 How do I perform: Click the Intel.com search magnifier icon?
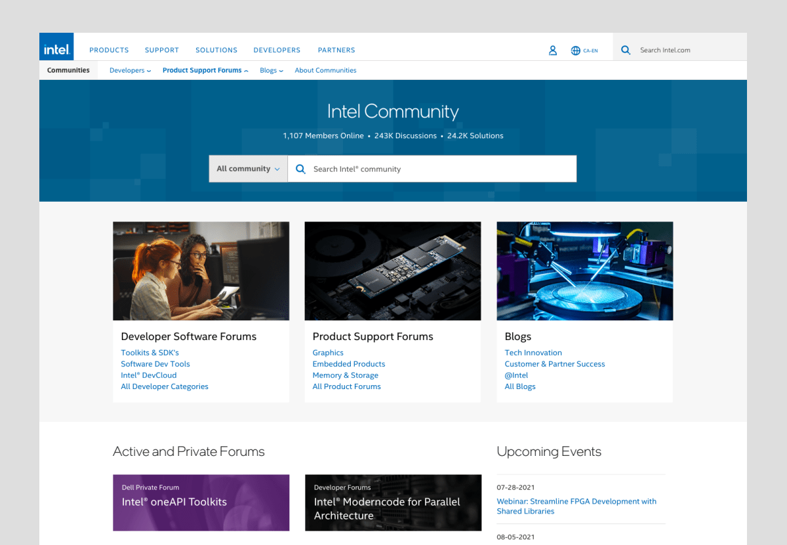click(626, 50)
